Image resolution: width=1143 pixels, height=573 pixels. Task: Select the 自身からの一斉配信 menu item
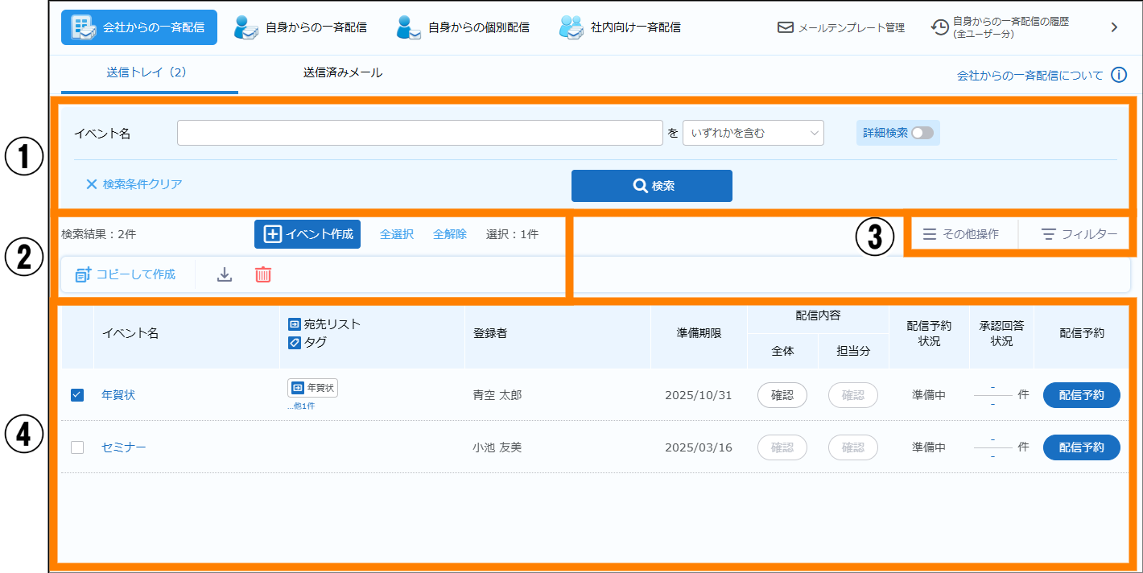point(300,27)
